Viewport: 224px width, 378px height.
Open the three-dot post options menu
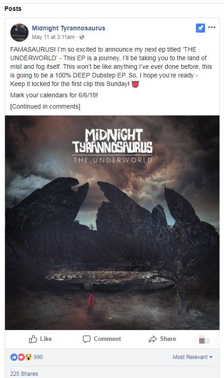[212, 27]
